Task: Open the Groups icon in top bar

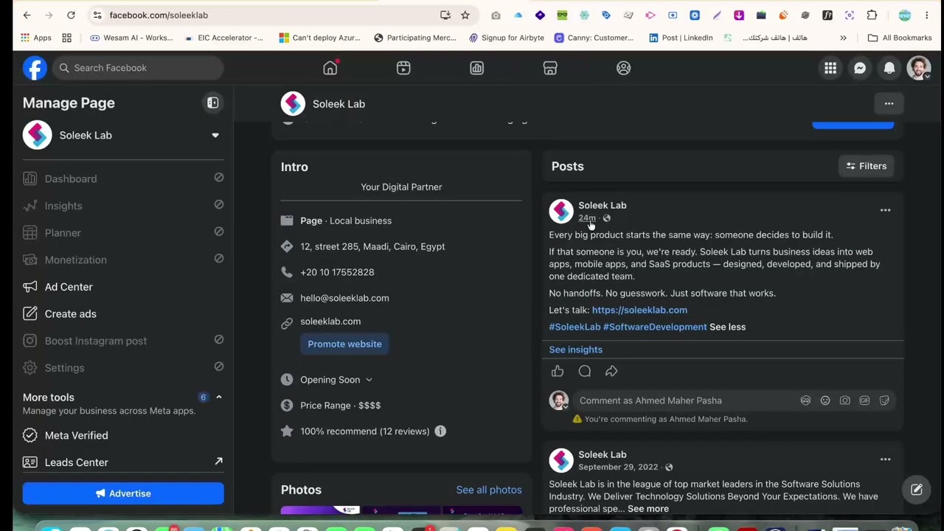Action: (623, 68)
